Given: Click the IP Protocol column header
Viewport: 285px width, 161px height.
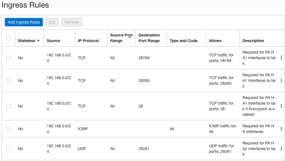Looking at the screenshot, I should coord(88,41).
